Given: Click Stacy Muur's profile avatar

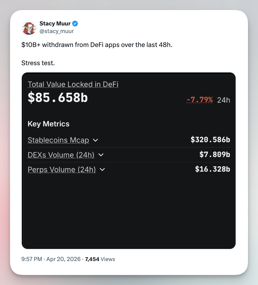Looking at the screenshot, I should [29, 27].
